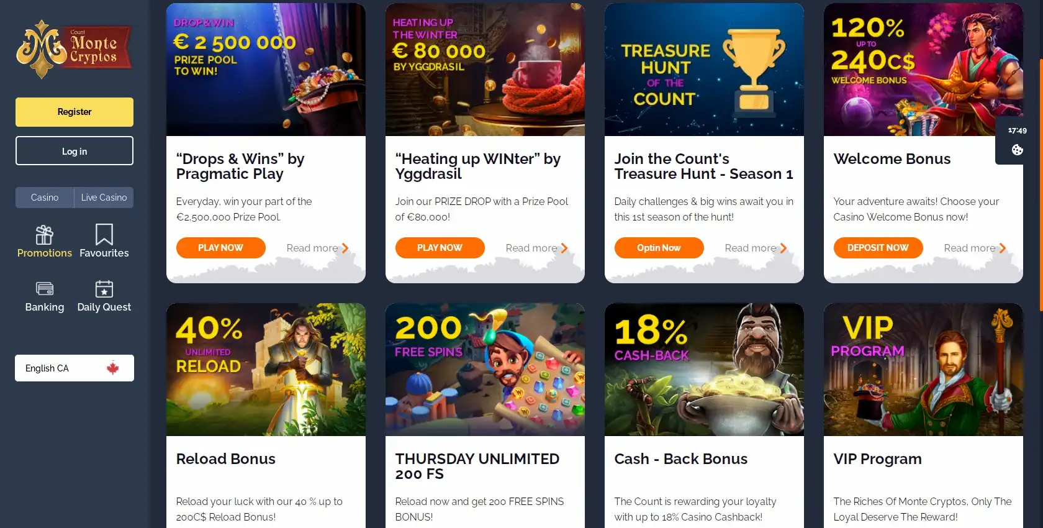Expand Read more for Heating up WINter
The width and height of the screenshot is (1043, 528).
pyautogui.click(x=536, y=248)
